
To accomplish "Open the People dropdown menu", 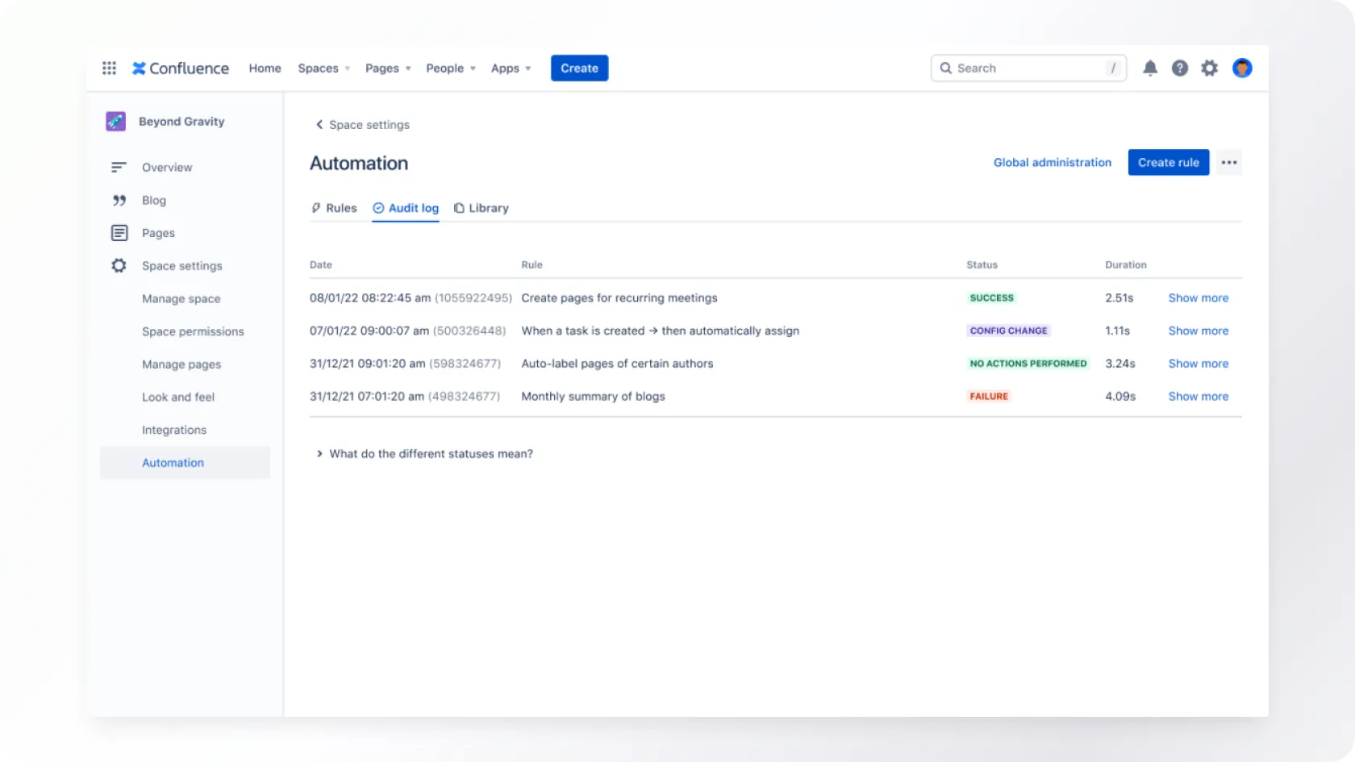I will [x=450, y=69].
